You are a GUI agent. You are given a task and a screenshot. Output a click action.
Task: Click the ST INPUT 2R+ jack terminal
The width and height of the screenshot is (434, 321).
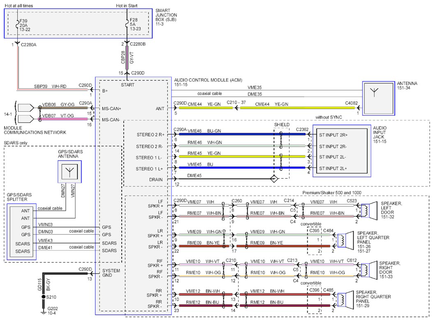(x=333, y=135)
